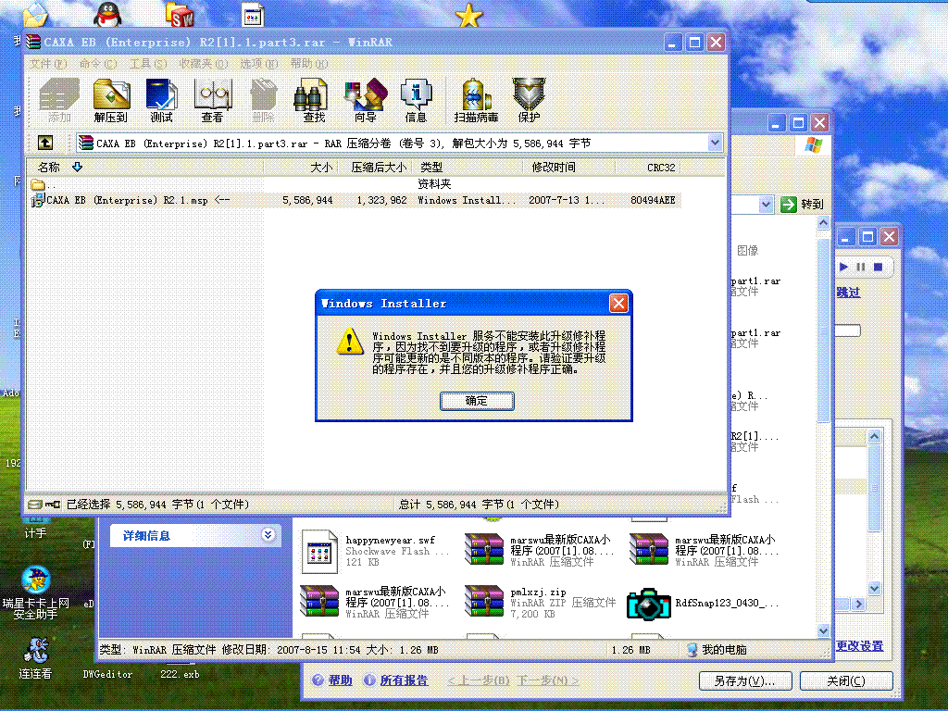Click the Extract To (解压到) toolbar icon
Screen dimensions: 948x711
tap(111, 100)
